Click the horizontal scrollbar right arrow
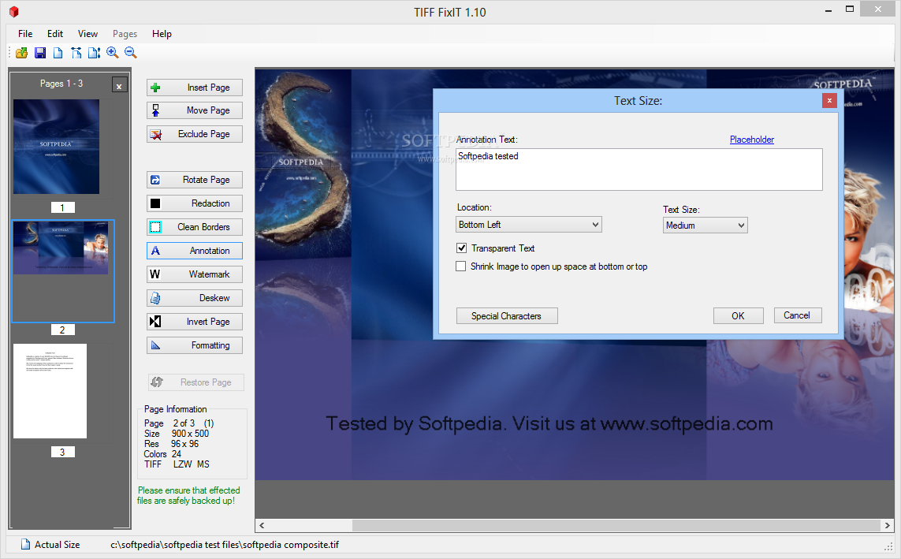 click(x=888, y=525)
